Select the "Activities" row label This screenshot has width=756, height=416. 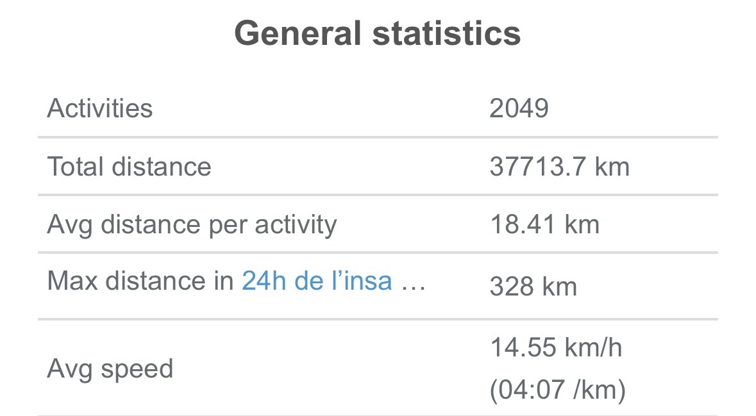pos(100,108)
